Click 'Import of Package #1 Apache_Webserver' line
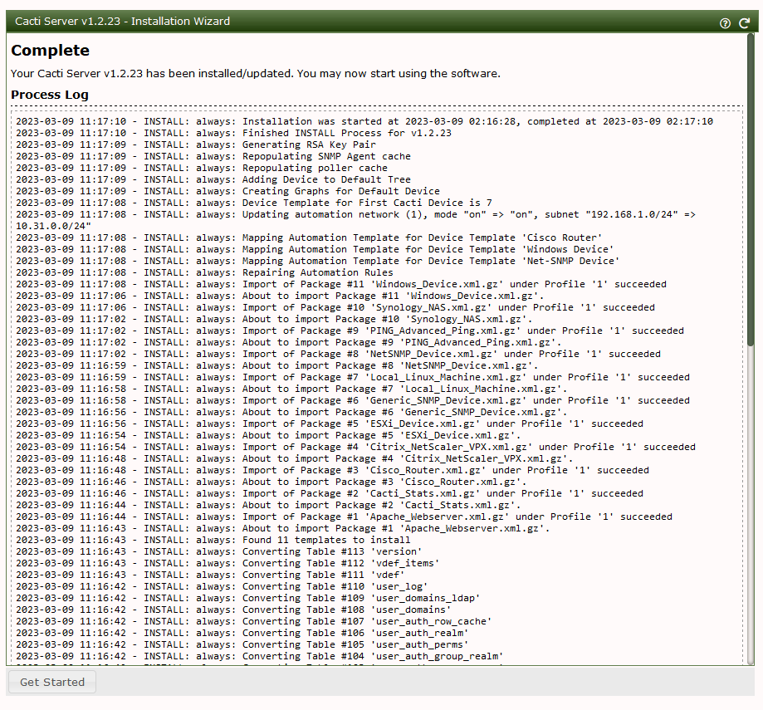Image resolution: width=763 pixels, height=710 pixels. click(344, 517)
